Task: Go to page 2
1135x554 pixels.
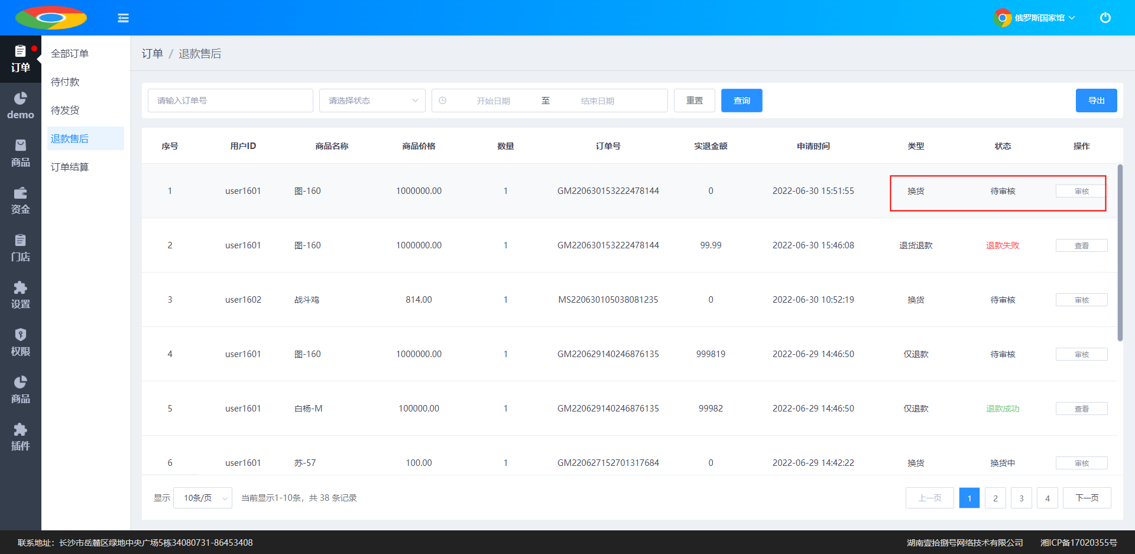Action: pyautogui.click(x=995, y=498)
